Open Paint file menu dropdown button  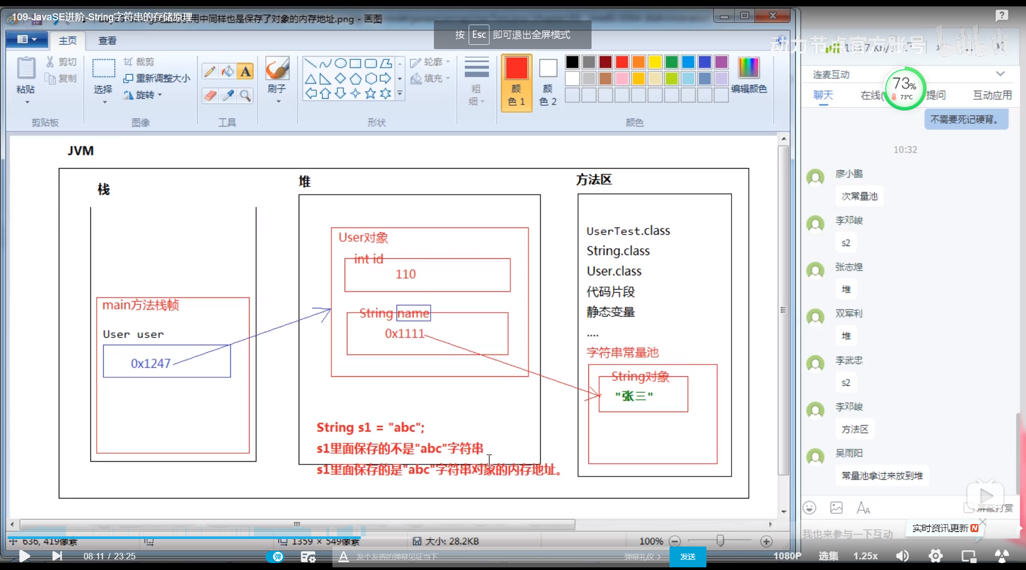click(27, 39)
